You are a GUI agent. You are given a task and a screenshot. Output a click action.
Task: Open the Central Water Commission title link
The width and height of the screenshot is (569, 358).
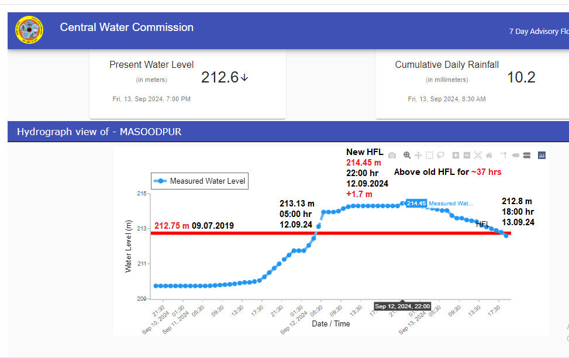(x=127, y=27)
